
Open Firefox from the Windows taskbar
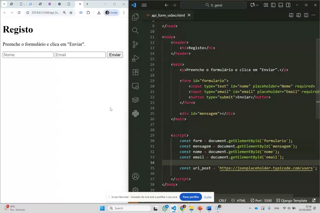(183, 208)
